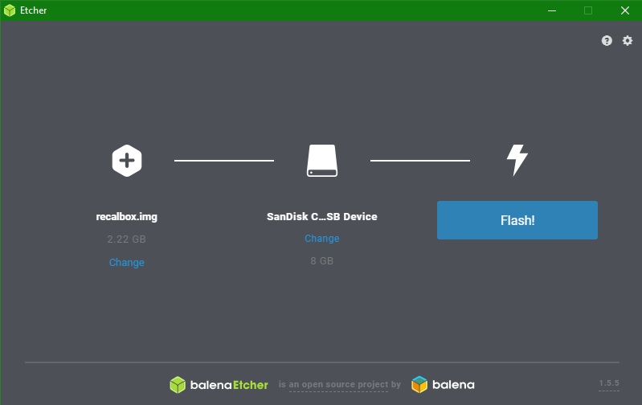The width and height of the screenshot is (642, 405).
Task: Click the Etcher title bar app icon
Action: 10,10
